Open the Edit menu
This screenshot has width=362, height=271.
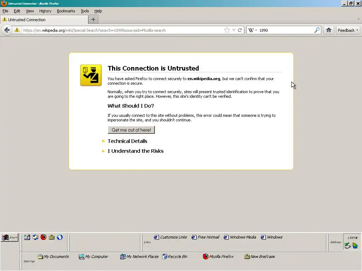pos(17,11)
